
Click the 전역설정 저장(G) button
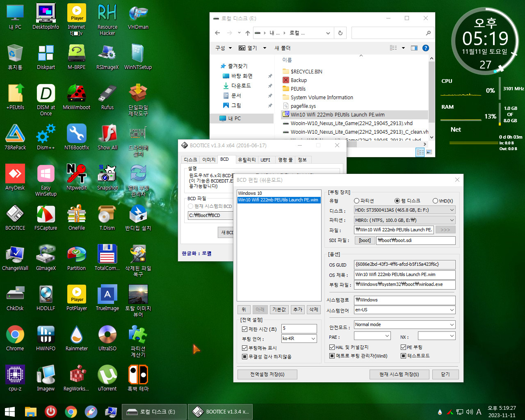click(x=267, y=374)
